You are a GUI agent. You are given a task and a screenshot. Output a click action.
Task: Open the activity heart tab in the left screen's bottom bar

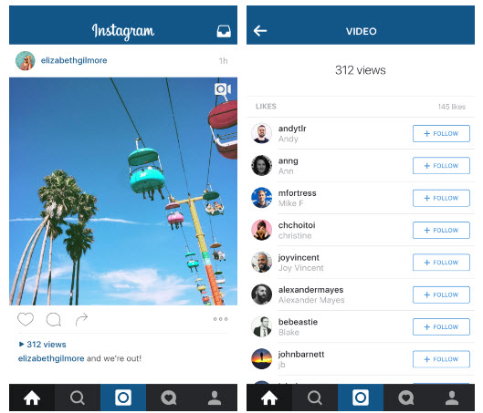(x=169, y=398)
